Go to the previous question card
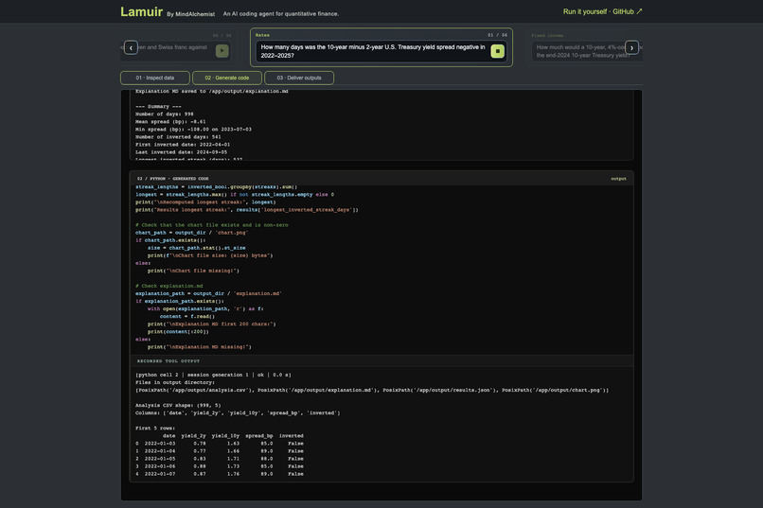Screen dimensions: 763x508 pyautogui.click(x=131, y=47)
